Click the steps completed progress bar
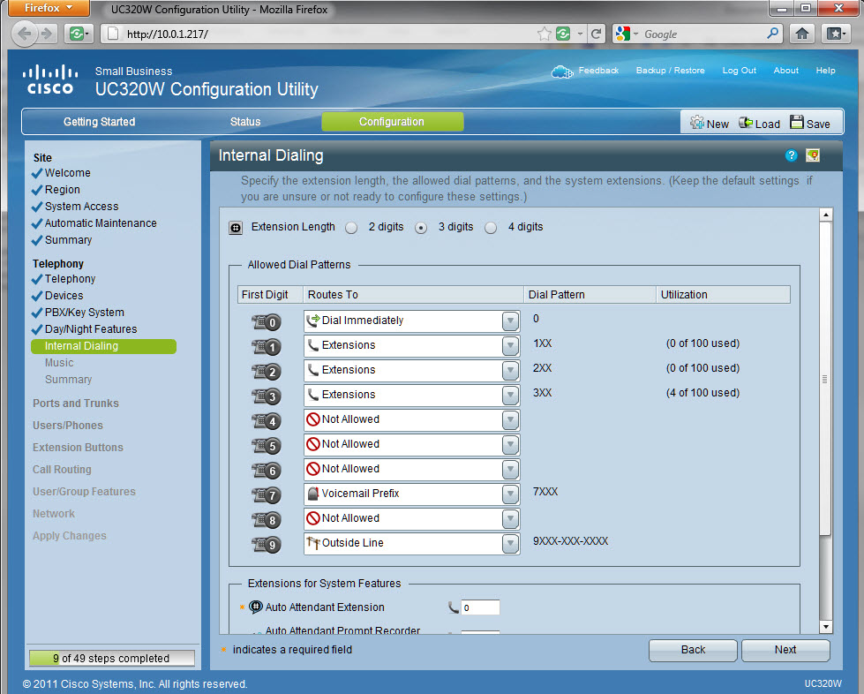Screen dimensions: 864x694 click(111, 658)
